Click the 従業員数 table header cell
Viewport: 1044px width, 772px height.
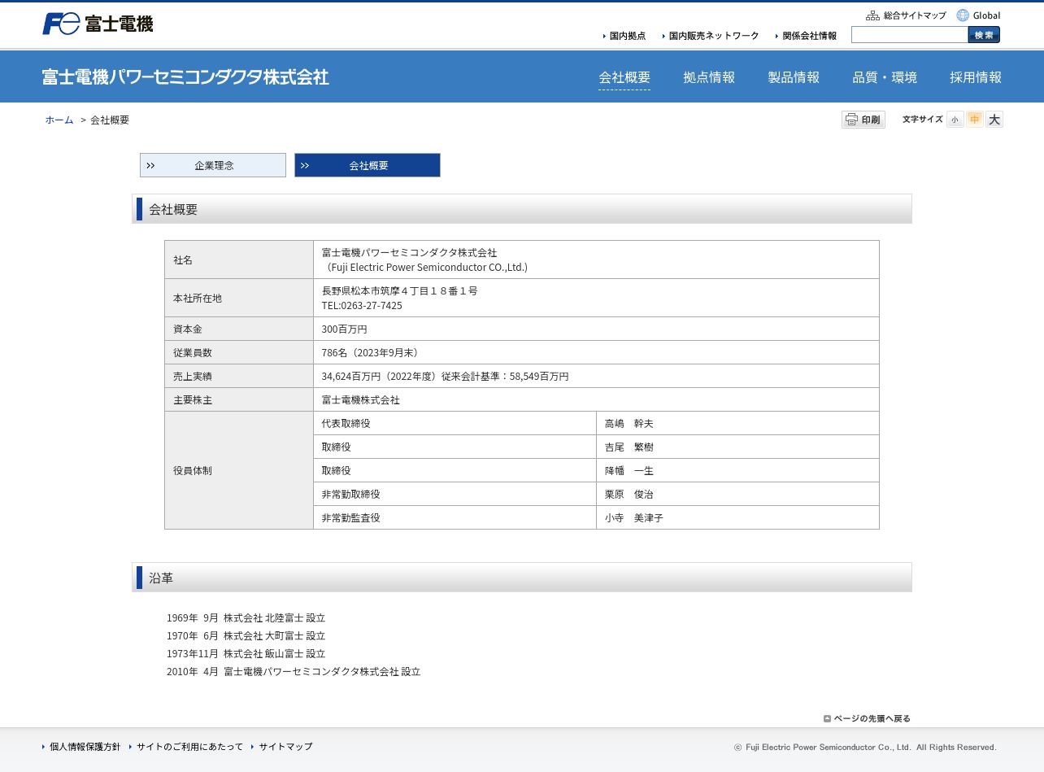pos(239,352)
